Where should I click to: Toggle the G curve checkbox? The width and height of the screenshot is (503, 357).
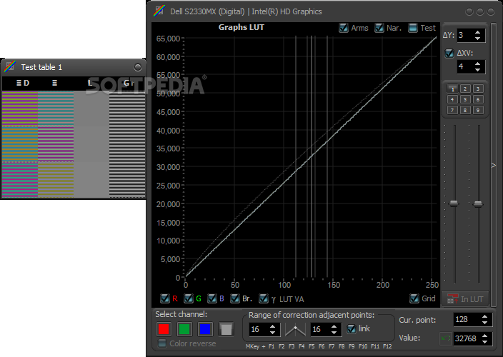tap(189, 298)
